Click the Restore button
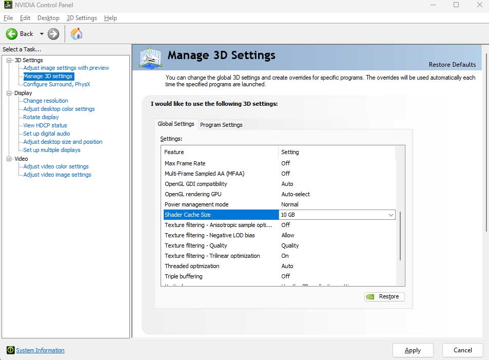 384,297
